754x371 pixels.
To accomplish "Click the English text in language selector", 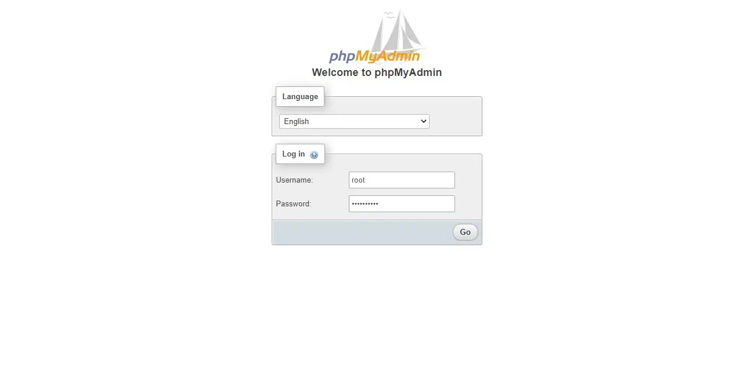I will 297,122.
